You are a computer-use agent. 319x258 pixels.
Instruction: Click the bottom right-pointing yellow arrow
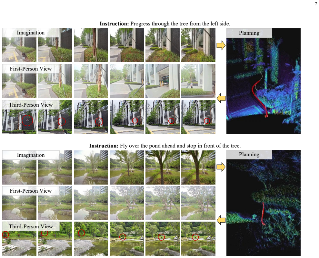coord(221,167)
